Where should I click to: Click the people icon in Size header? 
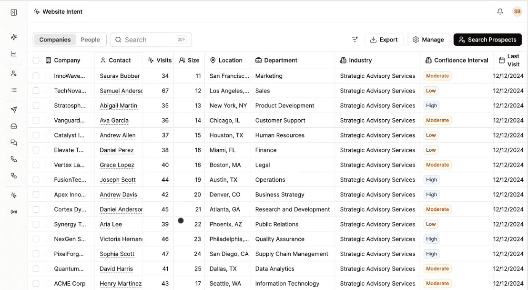(182, 61)
